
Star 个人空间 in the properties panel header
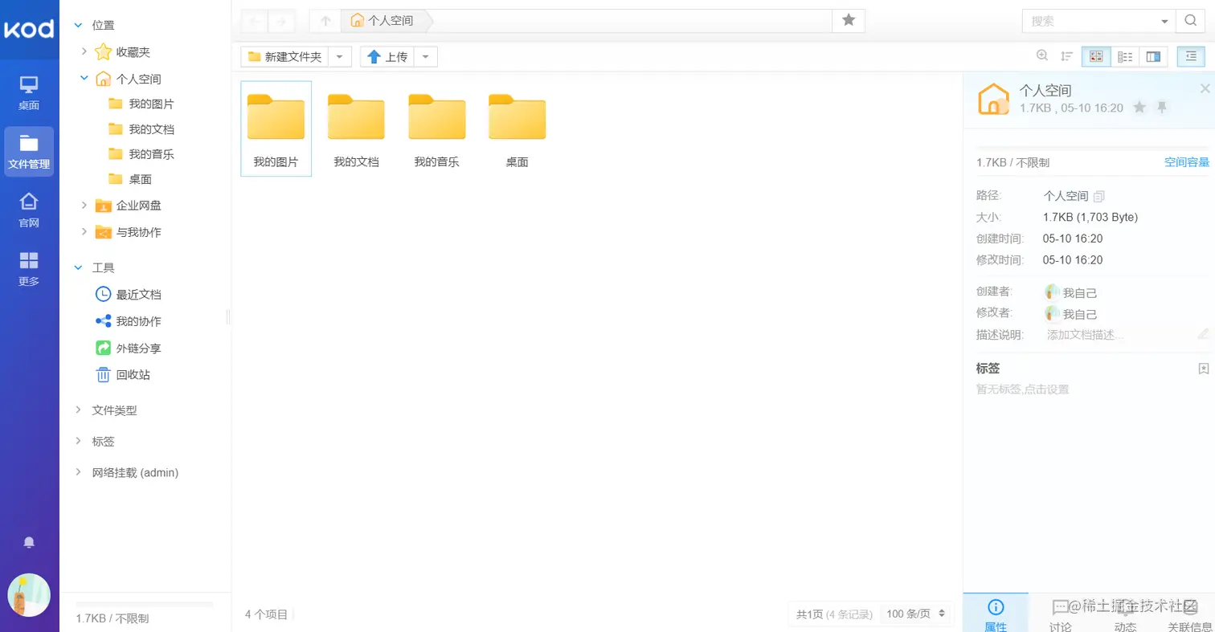click(x=1139, y=108)
